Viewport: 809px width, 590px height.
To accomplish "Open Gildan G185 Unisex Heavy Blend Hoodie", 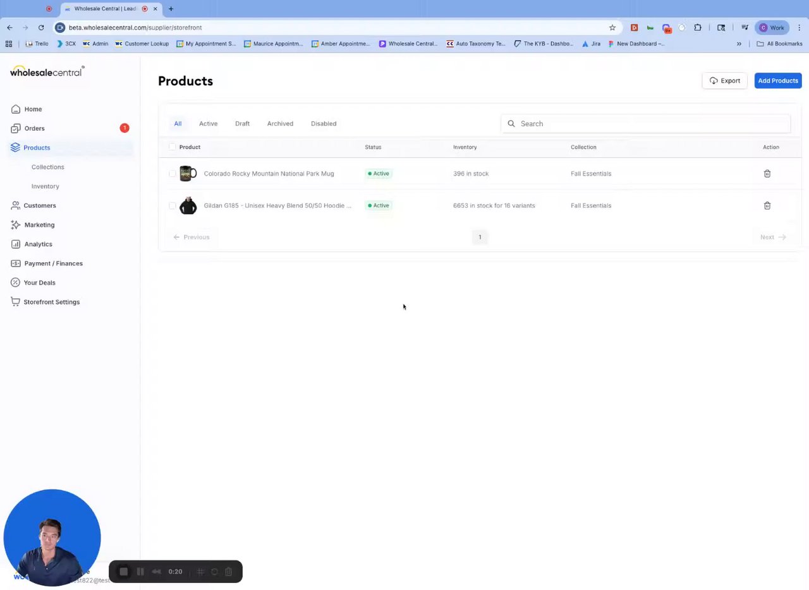I will pos(277,205).
